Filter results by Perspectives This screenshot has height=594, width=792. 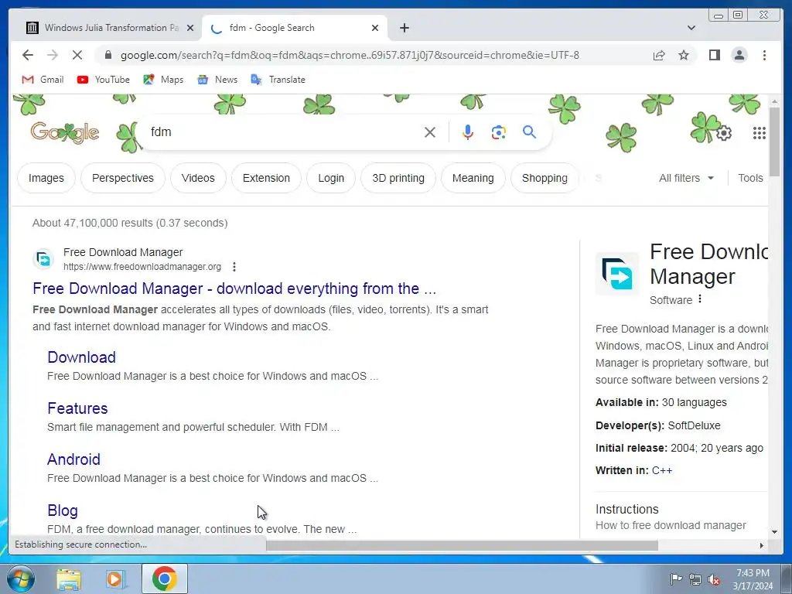click(x=123, y=178)
